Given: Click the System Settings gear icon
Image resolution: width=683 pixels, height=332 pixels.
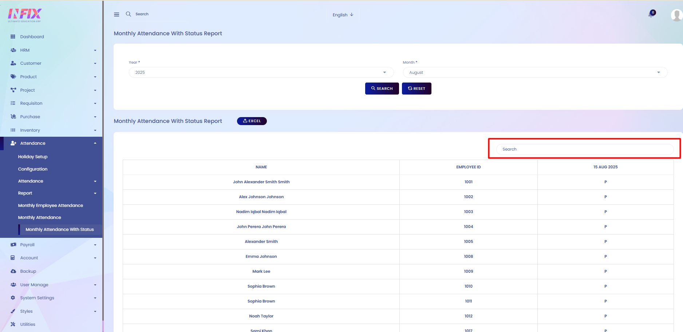Looking at the screenshot, I should tap(13, 298).
